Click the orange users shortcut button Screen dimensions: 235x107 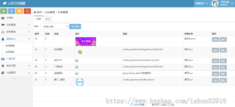[20, 11]
